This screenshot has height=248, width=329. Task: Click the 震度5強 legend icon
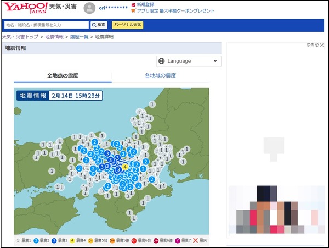(112, 240)
